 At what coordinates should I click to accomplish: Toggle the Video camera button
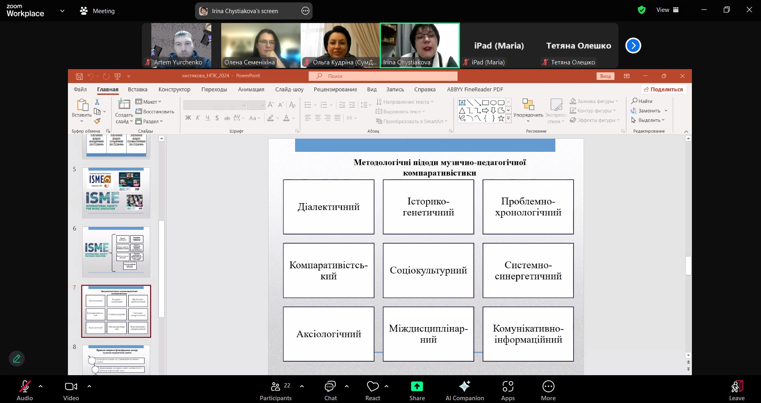[x=71, y=390]
